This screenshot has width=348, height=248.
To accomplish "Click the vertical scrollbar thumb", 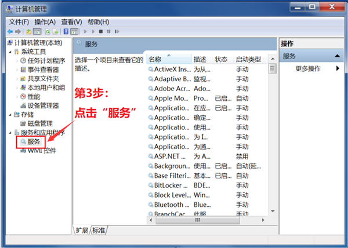I will [x=273, y=69].
